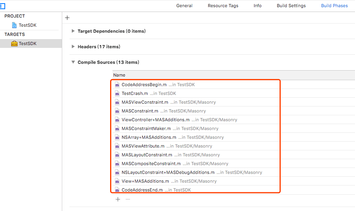Expand the Target Dependencies section
The image size is (355, 211).
(x=73, y=31)
